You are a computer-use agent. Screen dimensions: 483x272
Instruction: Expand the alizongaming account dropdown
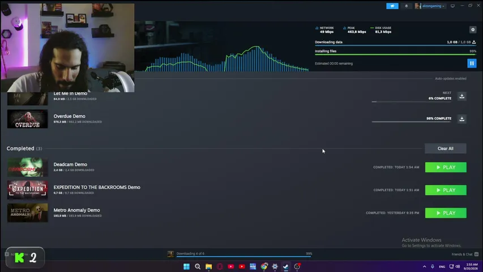tap(433, 6)
